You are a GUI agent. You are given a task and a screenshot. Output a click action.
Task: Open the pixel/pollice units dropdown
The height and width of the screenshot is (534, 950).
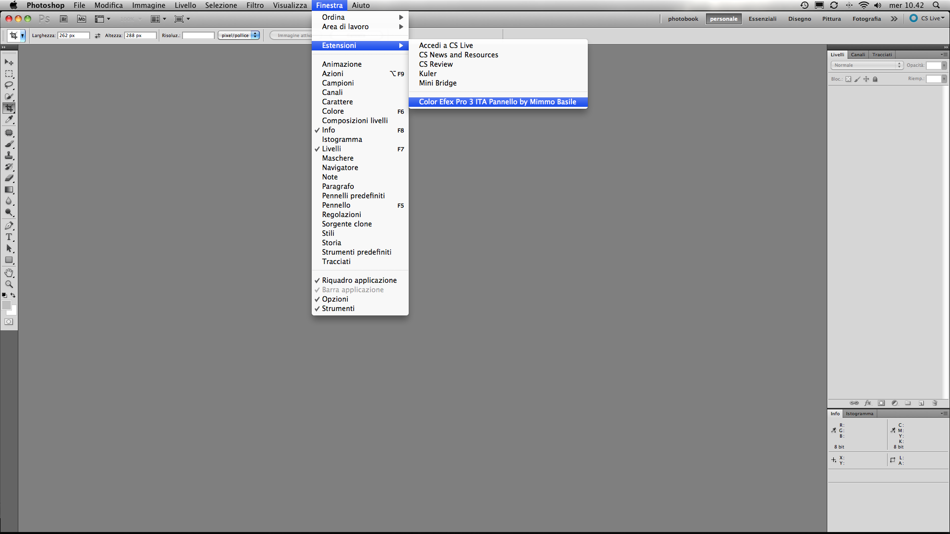[238, 36]
